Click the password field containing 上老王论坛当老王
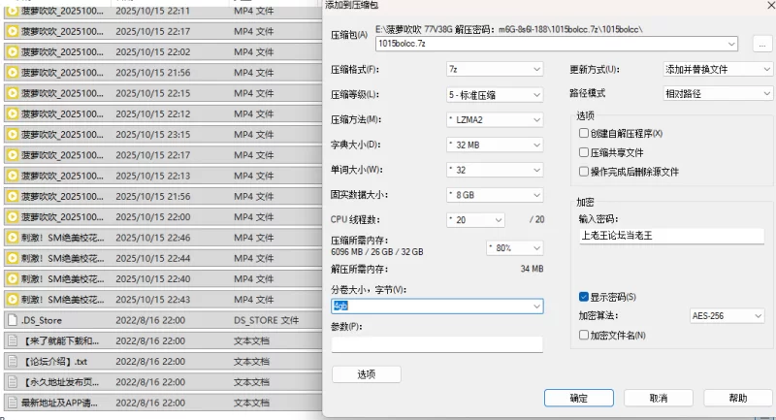The image size is (776, 420). click(x=671, y=236)
